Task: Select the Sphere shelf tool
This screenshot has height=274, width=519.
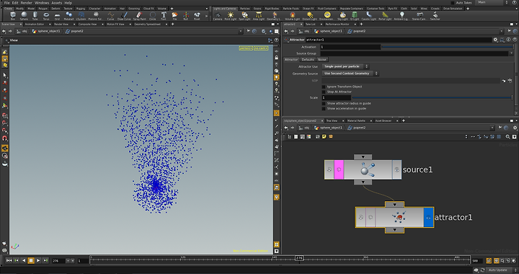Action: pos(24,16)
